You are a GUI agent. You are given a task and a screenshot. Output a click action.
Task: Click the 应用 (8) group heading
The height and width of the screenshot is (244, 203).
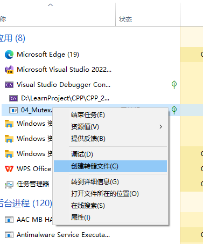12,38
